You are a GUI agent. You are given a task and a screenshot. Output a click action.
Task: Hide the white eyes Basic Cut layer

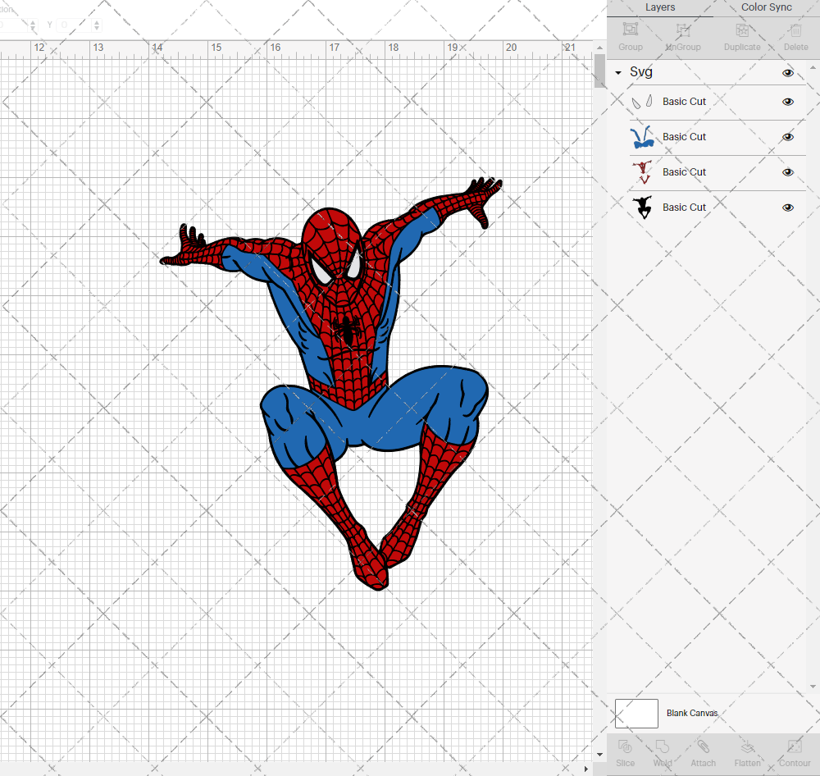pyautogui.click(x=788, y=102)
